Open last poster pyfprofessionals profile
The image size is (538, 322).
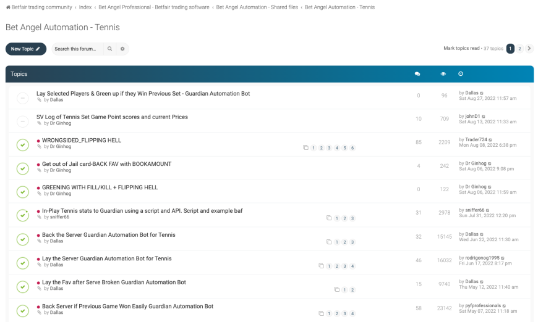coord(483,305)
